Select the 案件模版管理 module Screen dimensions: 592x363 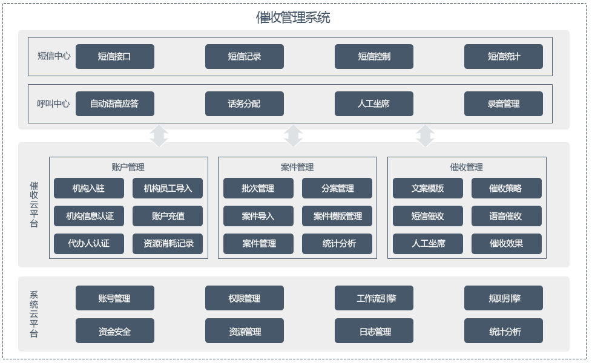[337, 216]
